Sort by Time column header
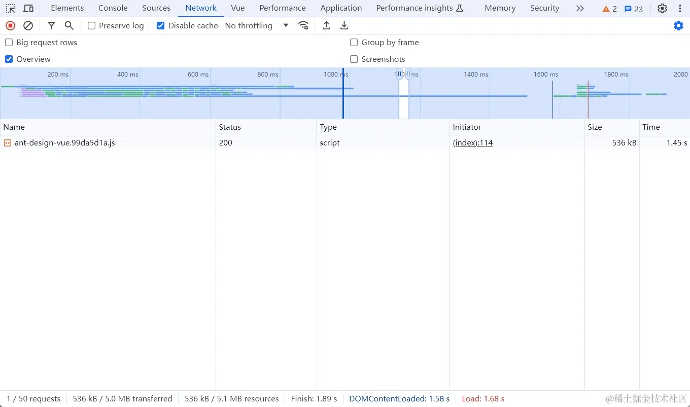This screenshot has height=407, width=690. (665, 127)
